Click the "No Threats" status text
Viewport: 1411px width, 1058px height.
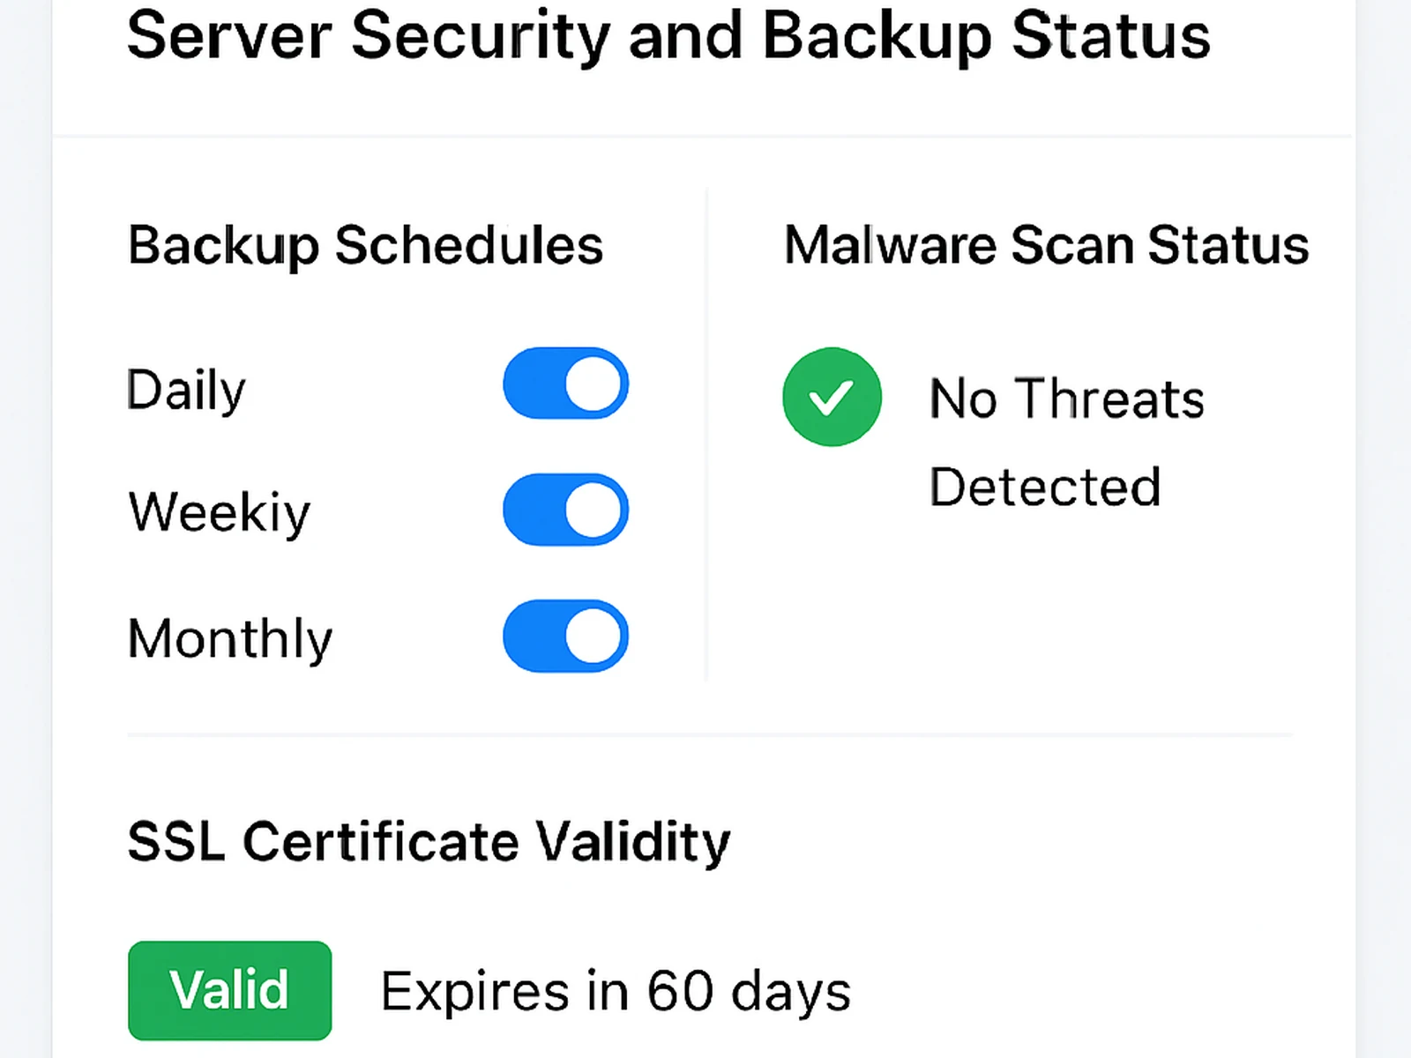coord(1067,399)
